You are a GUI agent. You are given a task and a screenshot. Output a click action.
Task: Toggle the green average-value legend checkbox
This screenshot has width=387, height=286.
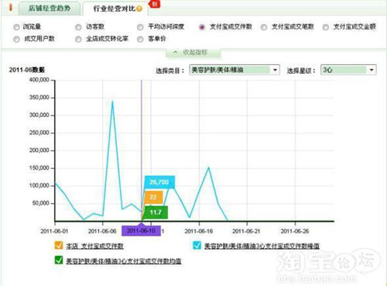coord(59,260)
